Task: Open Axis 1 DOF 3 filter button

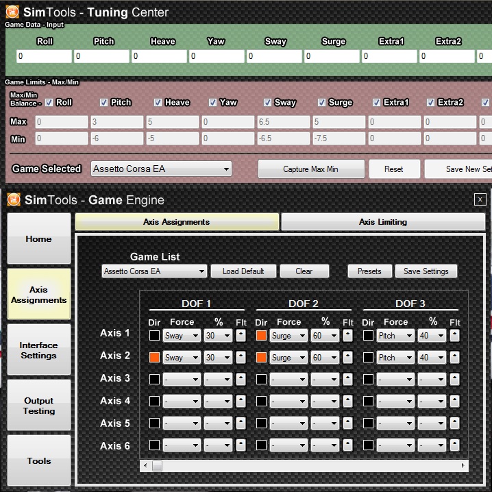Action: pyautogui.click(x=455, y=336)
